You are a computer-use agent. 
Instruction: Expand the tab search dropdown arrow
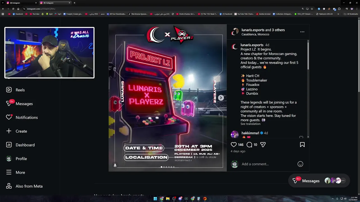[2, 3]
